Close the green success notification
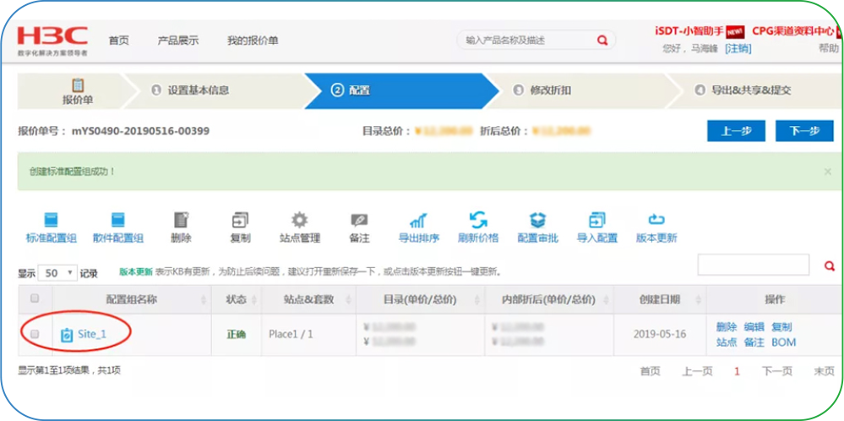 (x=828, y=172)
